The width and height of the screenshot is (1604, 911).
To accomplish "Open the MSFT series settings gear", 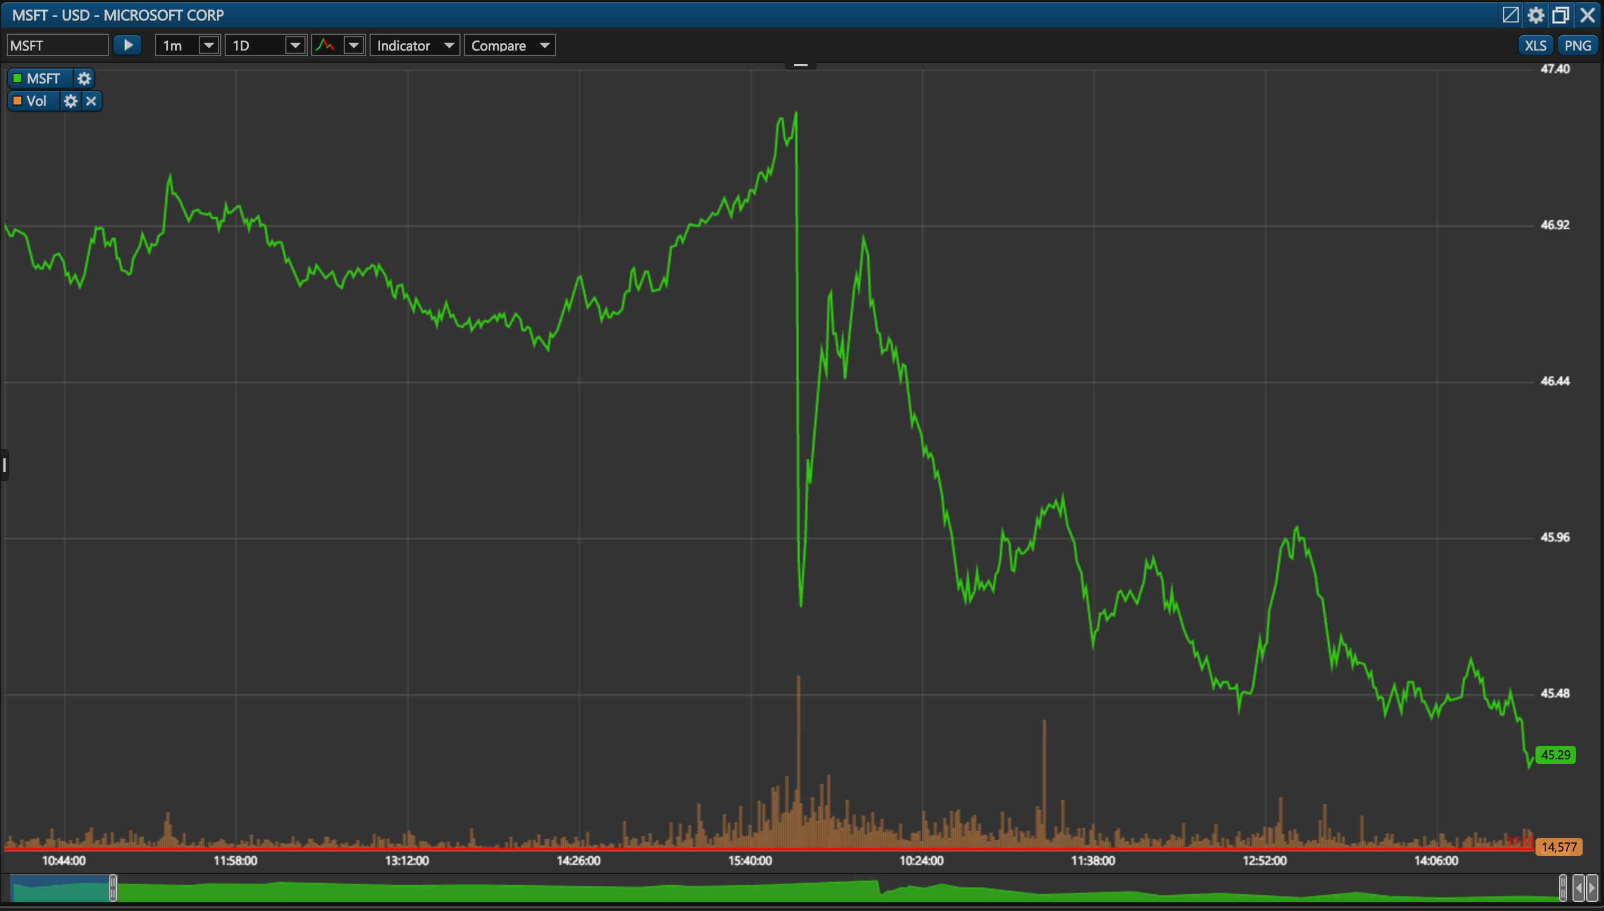I will click(84, 79).
